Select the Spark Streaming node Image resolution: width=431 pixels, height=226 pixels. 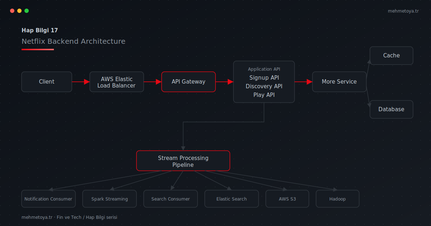click(110, 199)
